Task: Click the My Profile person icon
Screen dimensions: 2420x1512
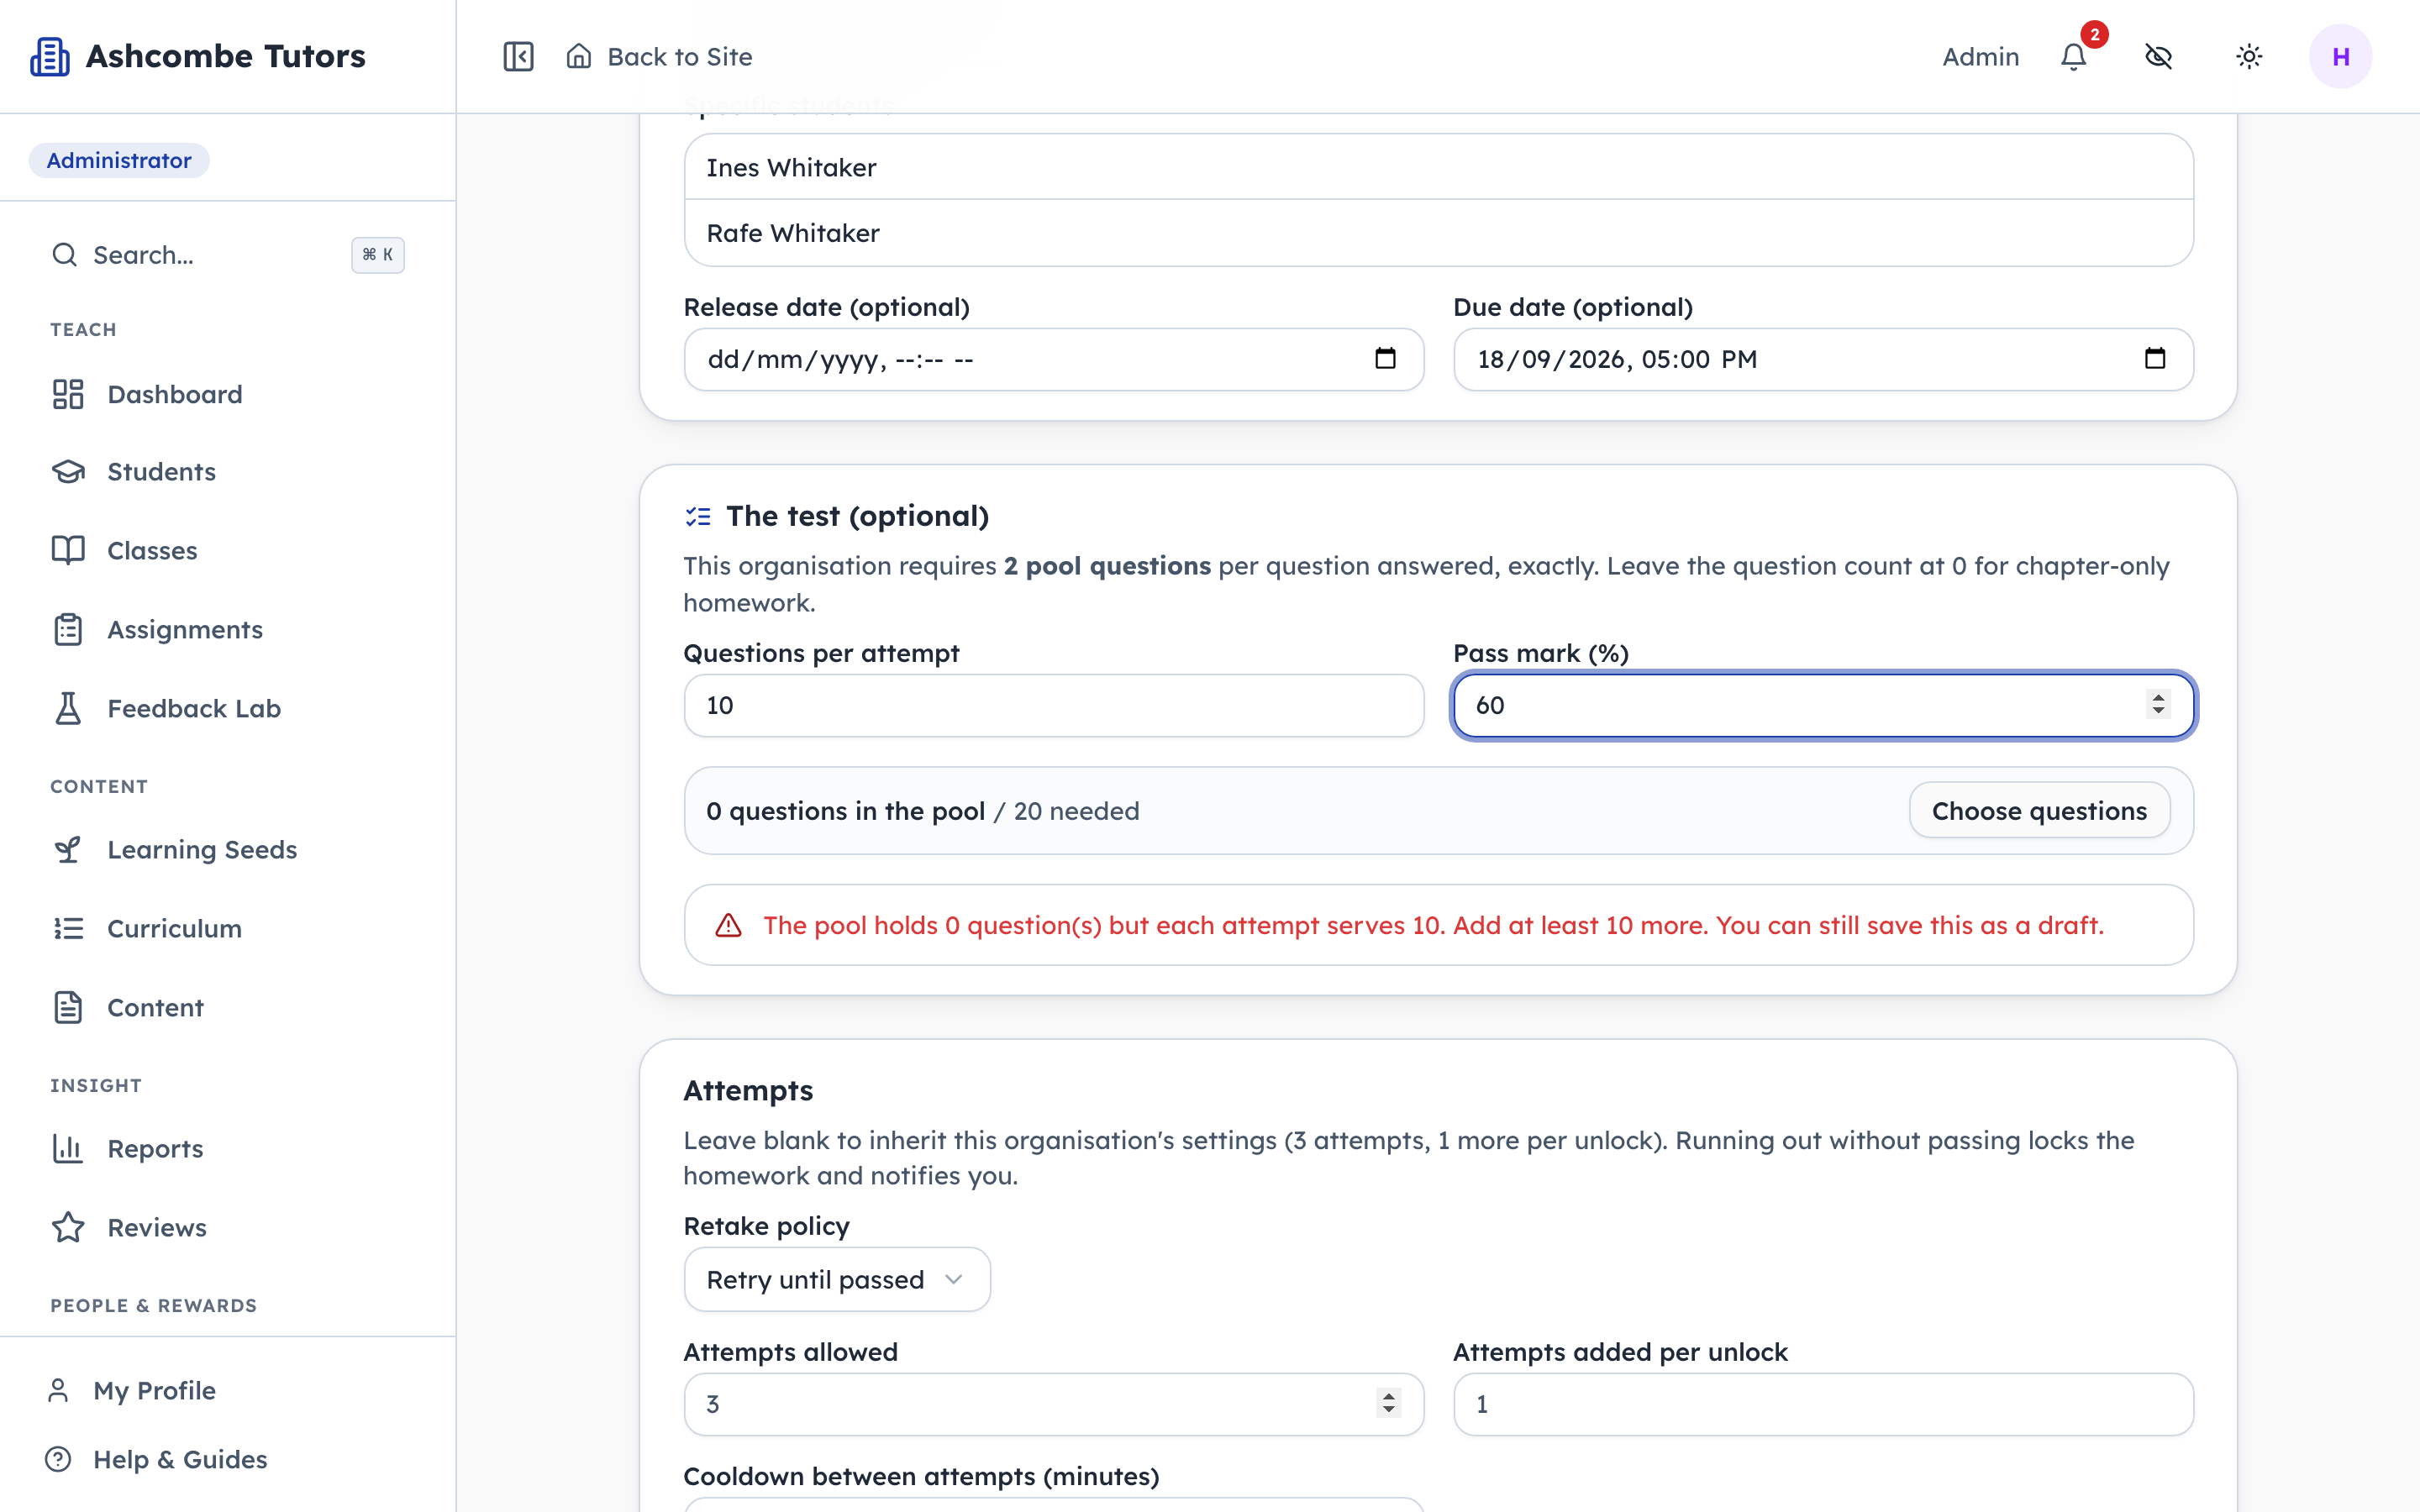Action: click(58, 1390)
